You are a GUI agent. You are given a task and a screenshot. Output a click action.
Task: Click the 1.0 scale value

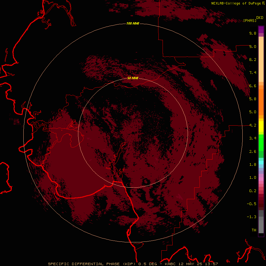coord(253,178)
